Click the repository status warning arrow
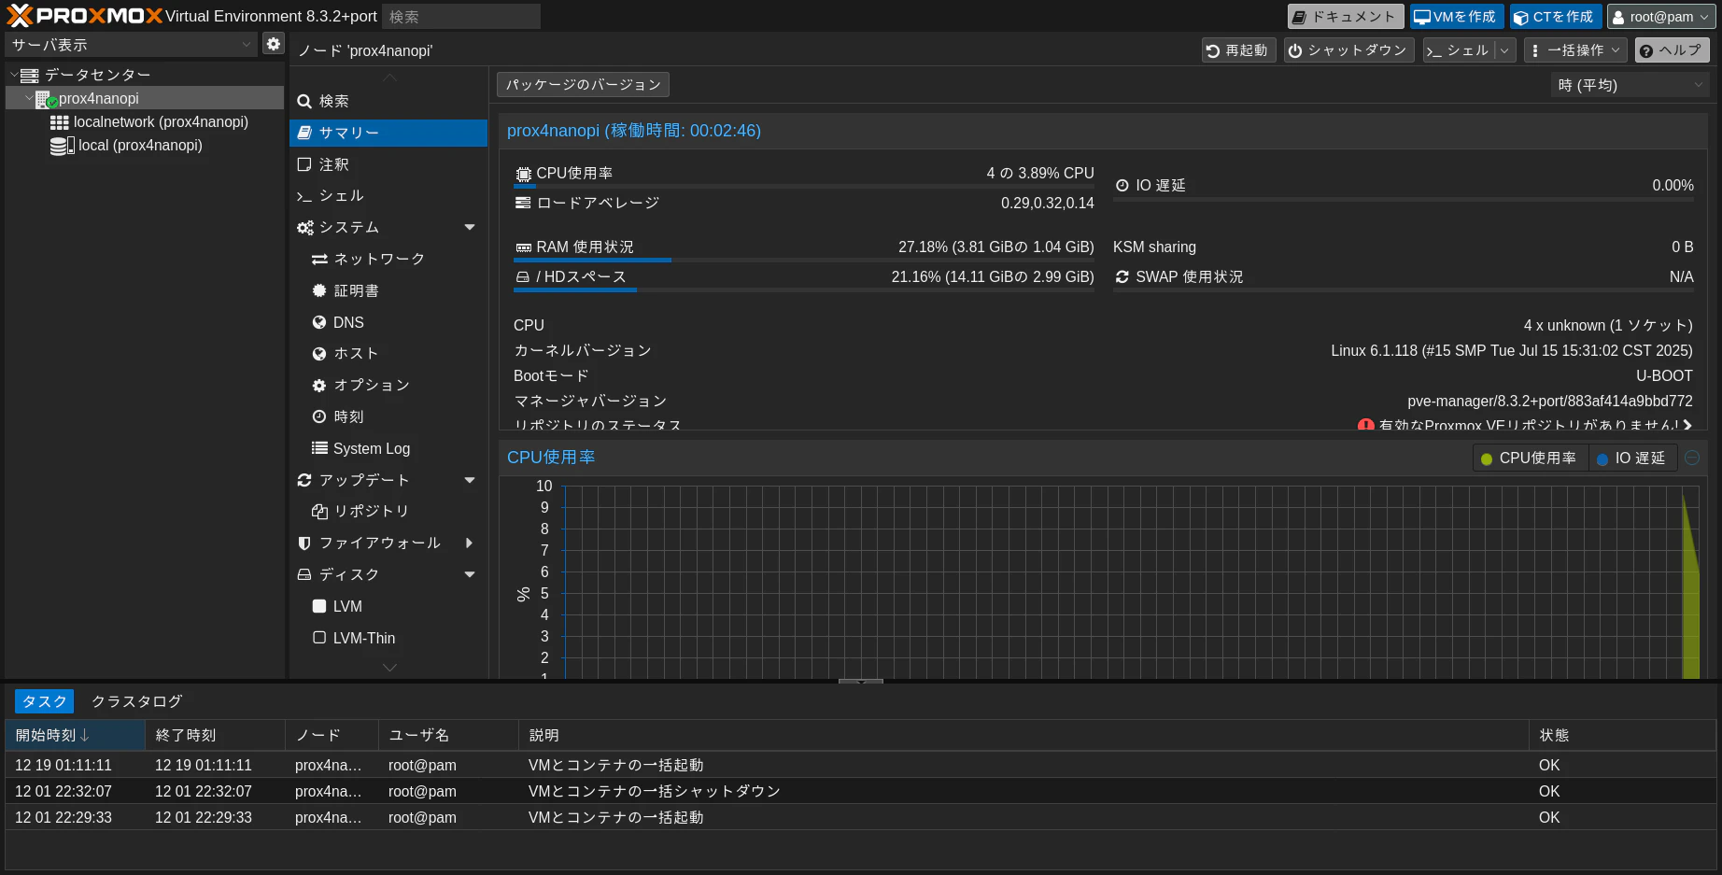 click(x=1687, y=425)
